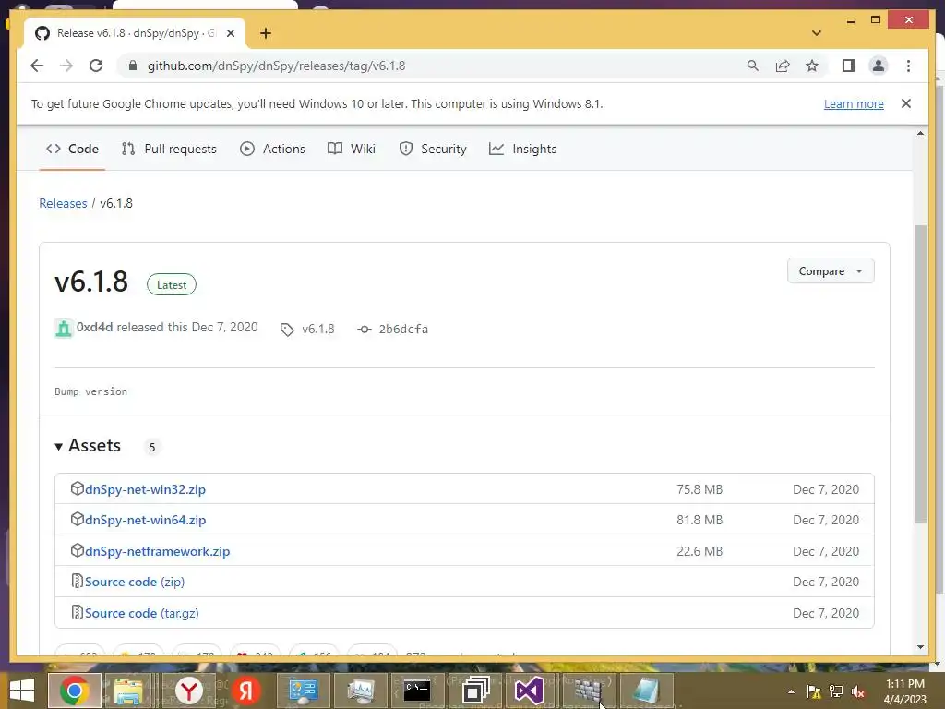Reload the GitHub release page
The width and height of the screenshot is (945, 709).
(x=96, y=66)
